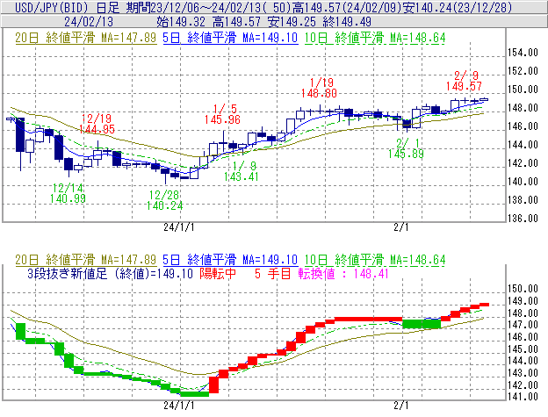
Task: Click the 12/14 140.99 low marker
Action: click(x=68, y=193)
